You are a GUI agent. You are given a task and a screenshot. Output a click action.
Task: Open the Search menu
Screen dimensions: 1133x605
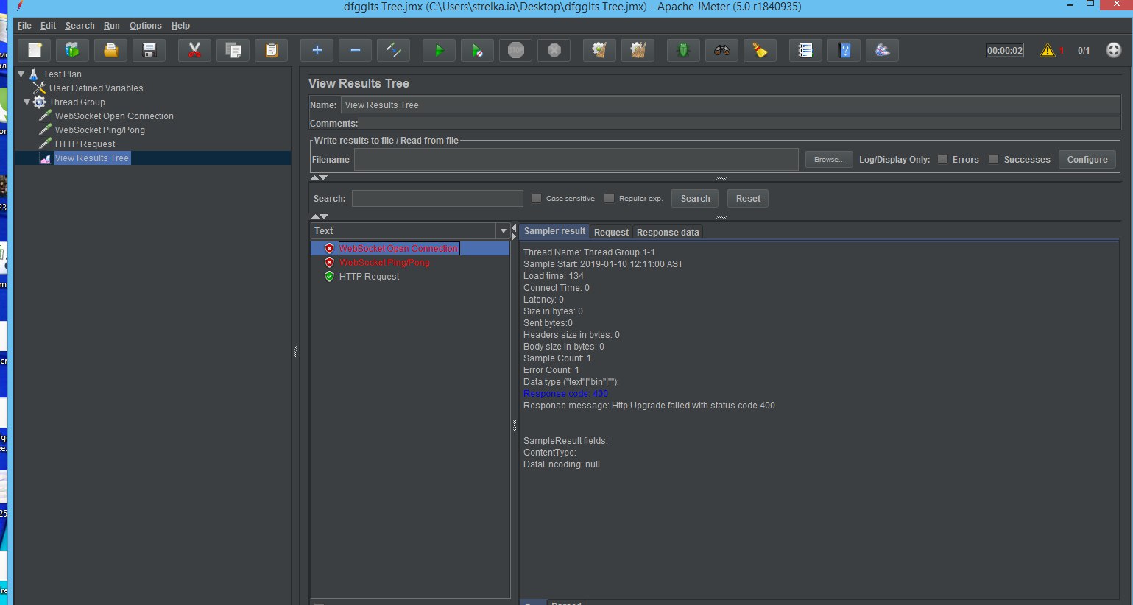coord(80,26)
